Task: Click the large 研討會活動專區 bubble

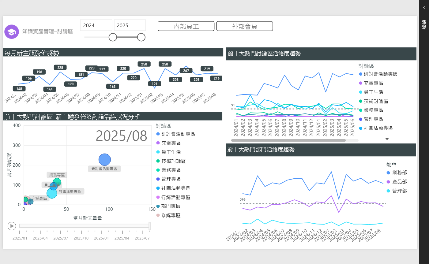Action: 105,160
